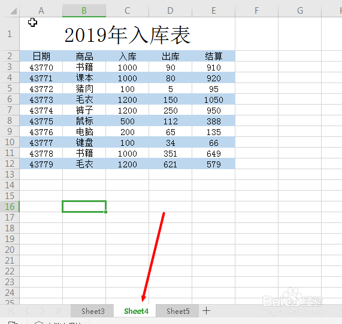Image resolution: width=342 pixels, height=324 pixels.
Task: Select the 结算 value 135
Action: [214, 132]
